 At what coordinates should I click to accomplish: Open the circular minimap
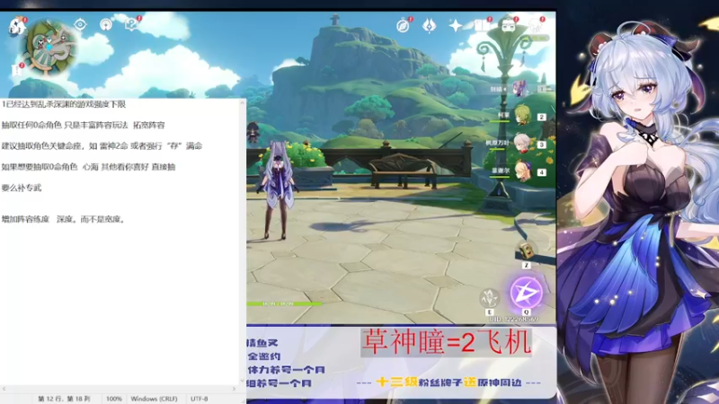coord(50,48)
